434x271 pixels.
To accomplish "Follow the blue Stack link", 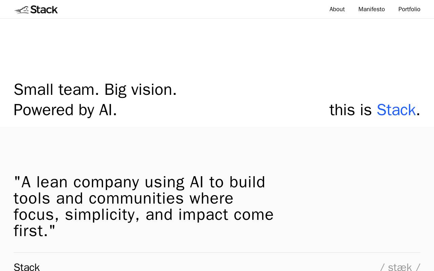I will [396, 110].
